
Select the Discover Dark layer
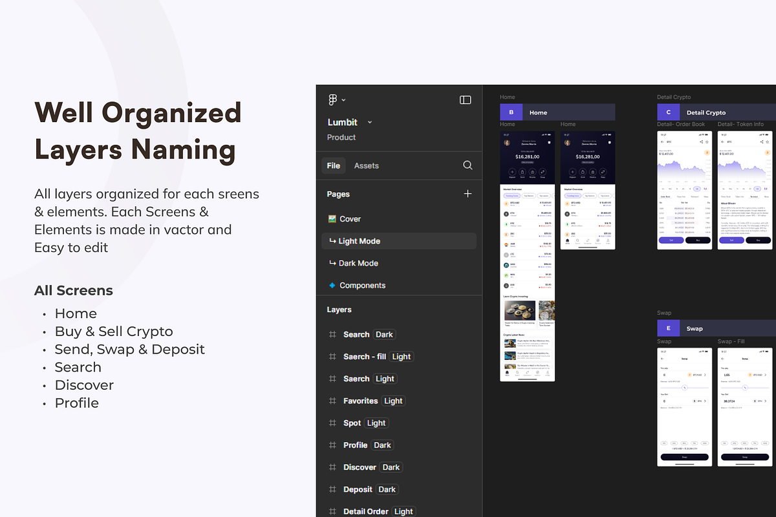[x=372, y=467]
